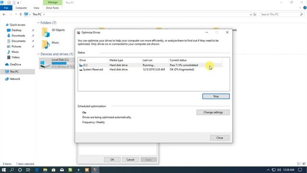Open Downloads in the navigation pane
Viewport: 307px width, 173px height.
pos(18,36)
